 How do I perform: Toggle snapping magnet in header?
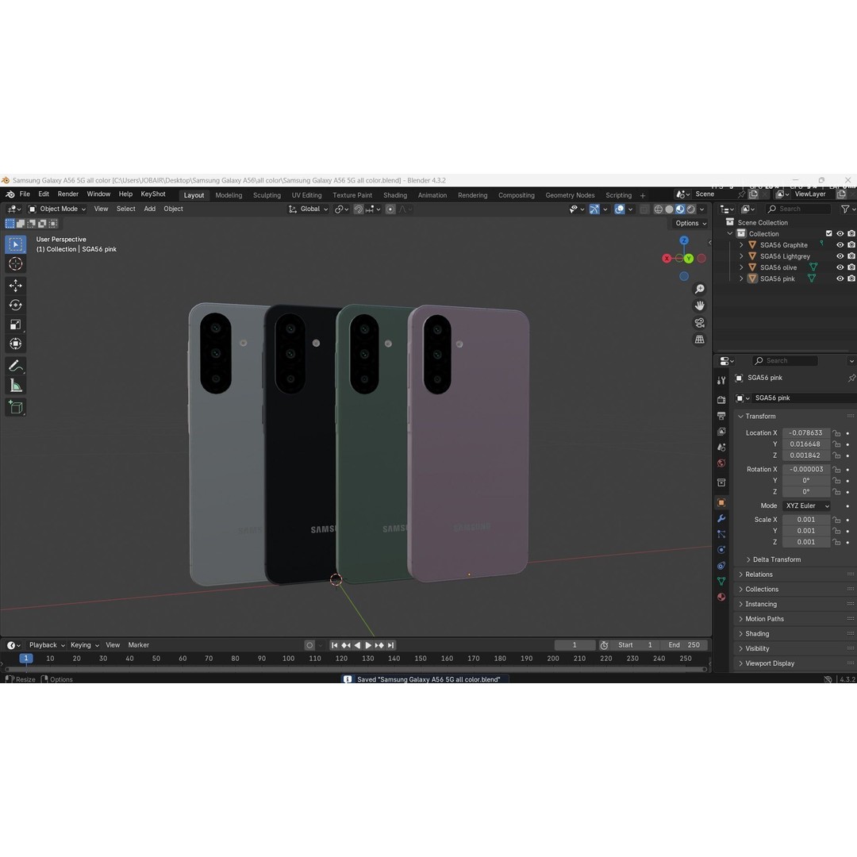pos(358,209)
